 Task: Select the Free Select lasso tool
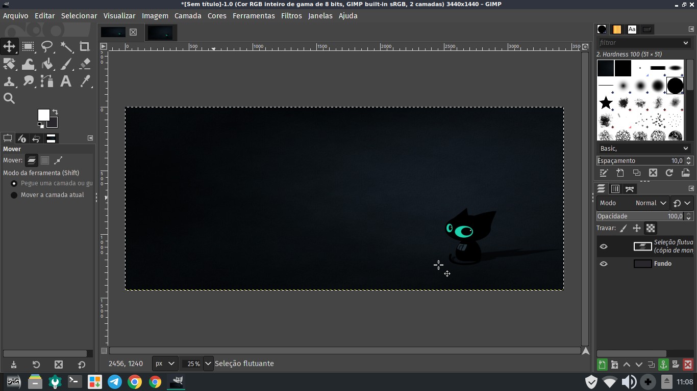(x=47, y=47)
